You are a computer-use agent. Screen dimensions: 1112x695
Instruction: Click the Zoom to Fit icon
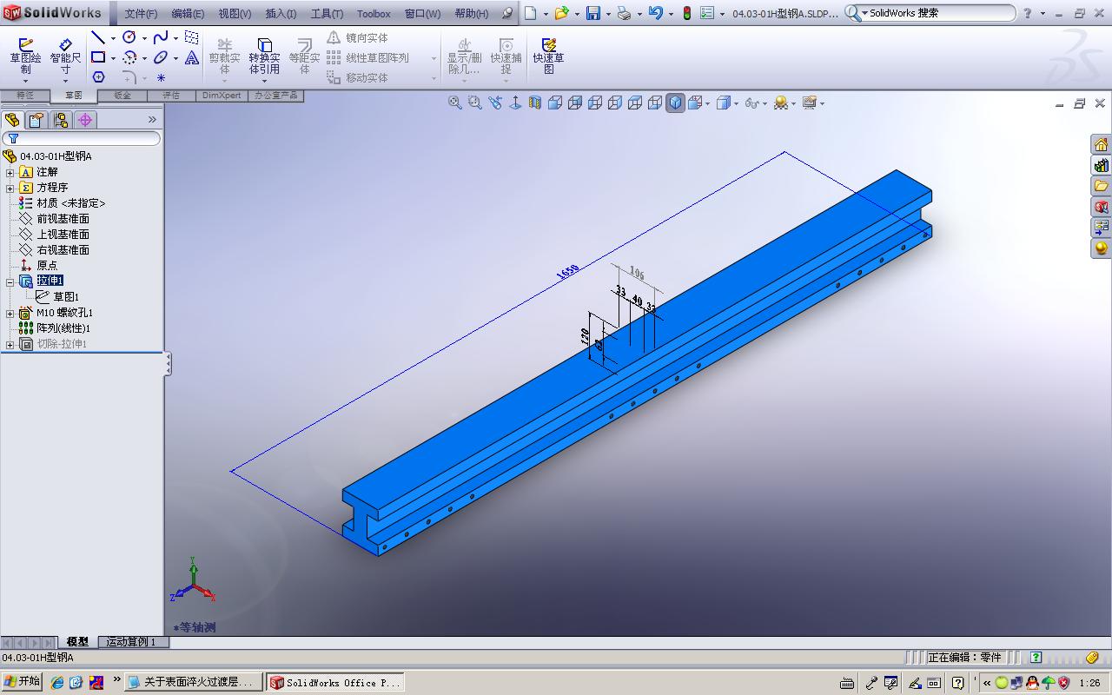point(454,103)
